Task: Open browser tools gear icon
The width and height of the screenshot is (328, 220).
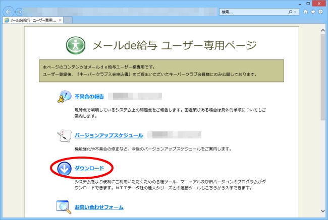Action: [x=320, y=12]
